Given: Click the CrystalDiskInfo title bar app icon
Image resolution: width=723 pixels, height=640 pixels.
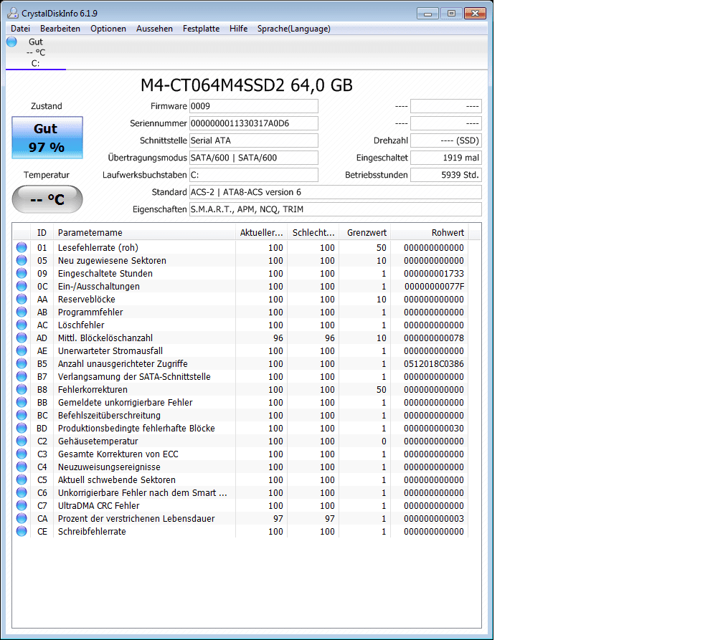Looking at the screenshot, I should [x=13, y=14].
